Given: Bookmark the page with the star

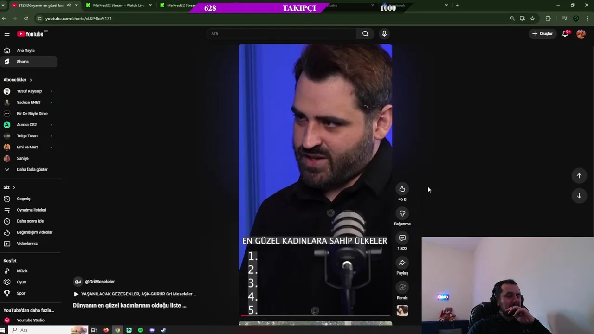Looking at the screenshot, I should [532, 19].
